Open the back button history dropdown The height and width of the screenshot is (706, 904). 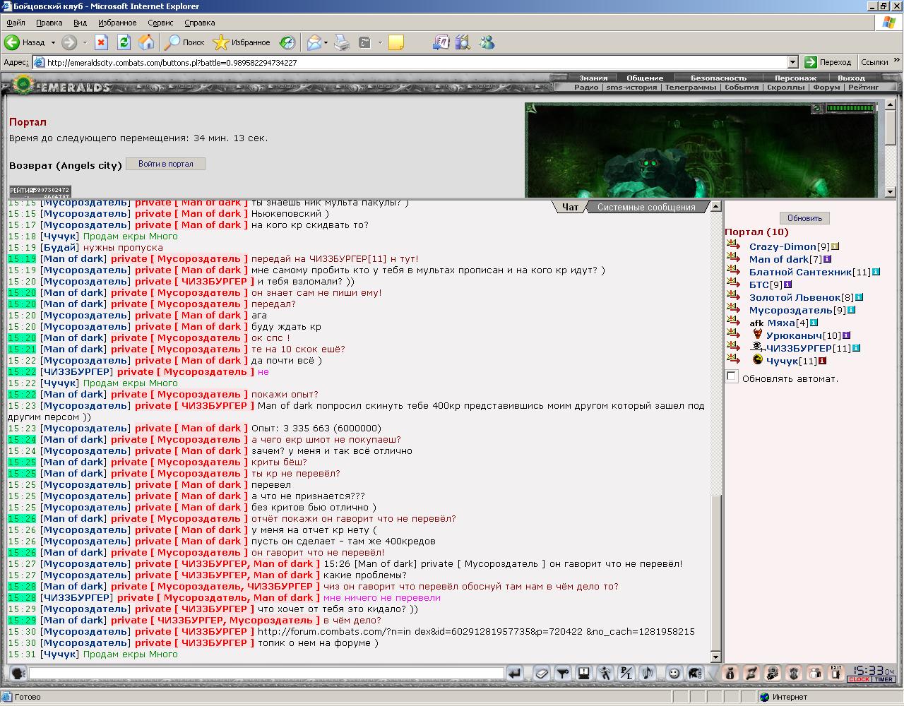52,42
